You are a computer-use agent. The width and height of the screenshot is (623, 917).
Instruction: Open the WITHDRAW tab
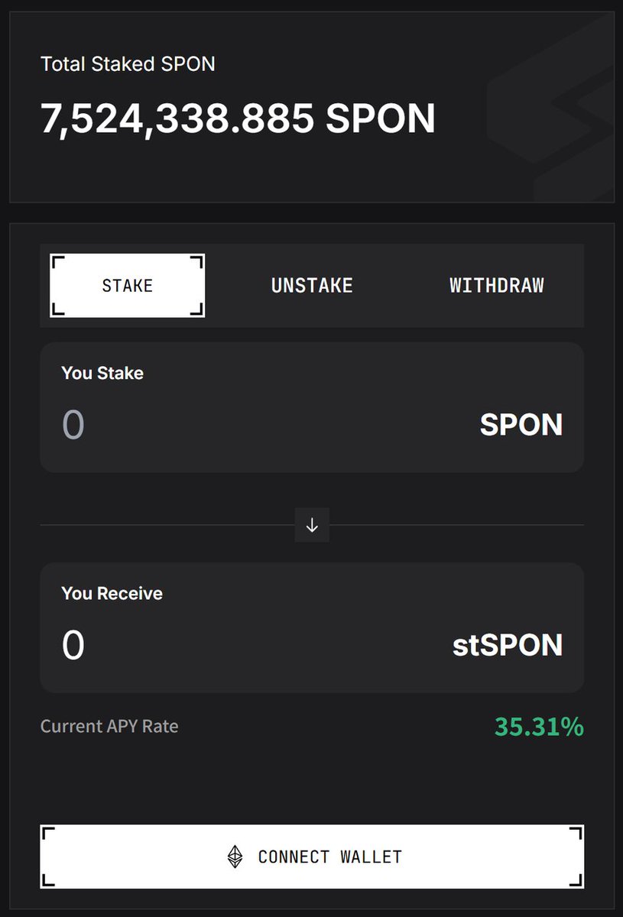click(x=497, y=286)
